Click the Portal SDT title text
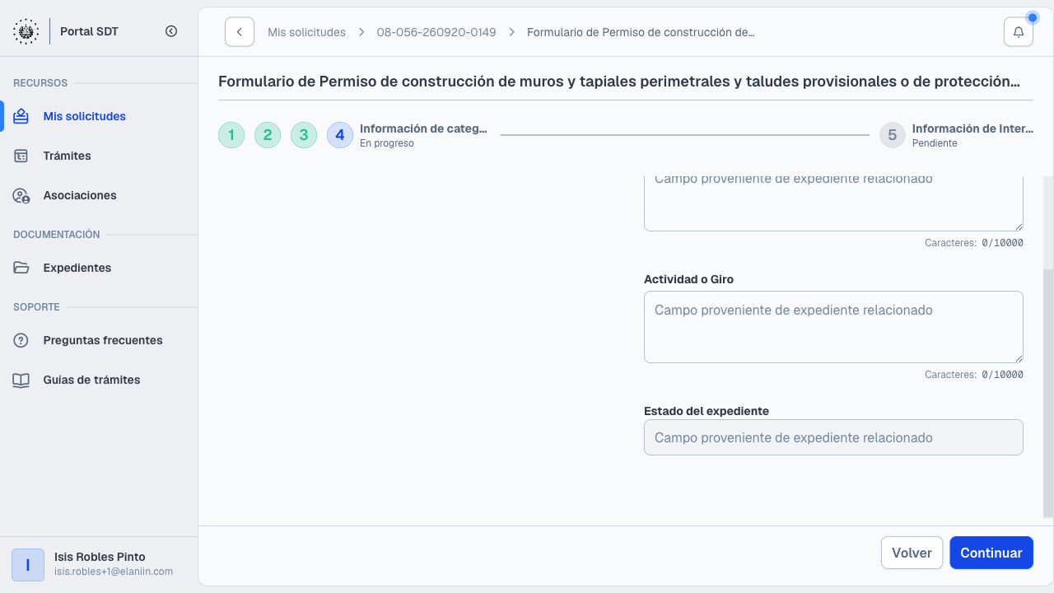The image size is (1054, 593). tap(90, 31)
